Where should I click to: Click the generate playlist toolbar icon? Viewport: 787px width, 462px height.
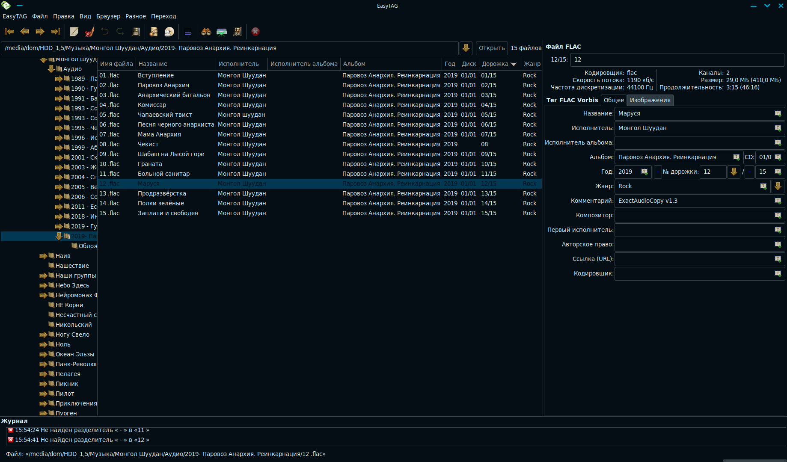click(238, 32)
